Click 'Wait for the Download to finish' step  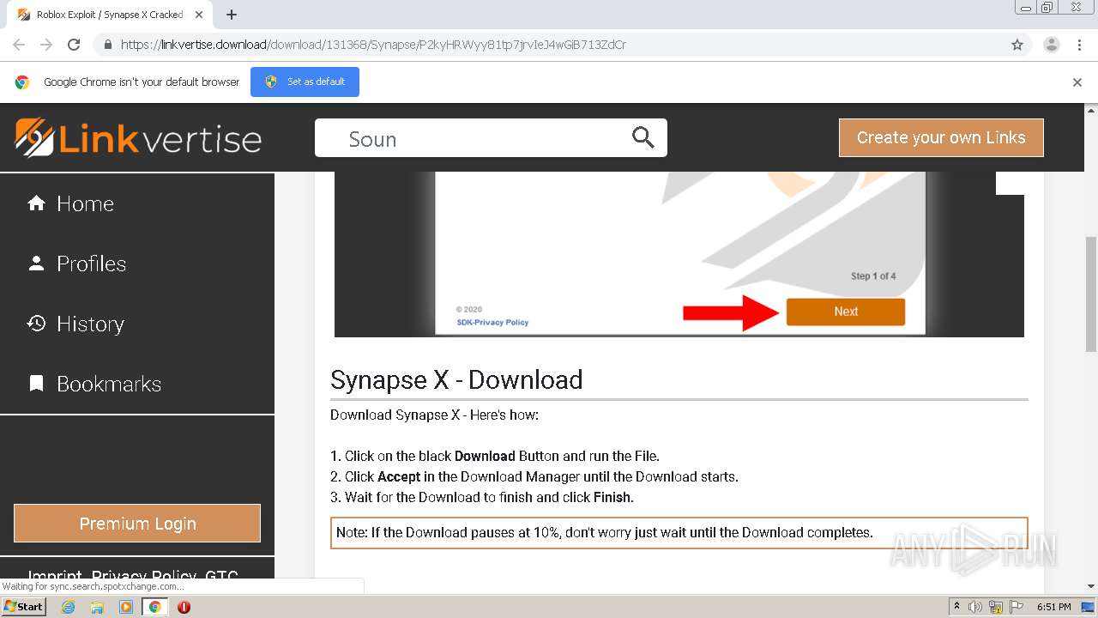point(482,497)
